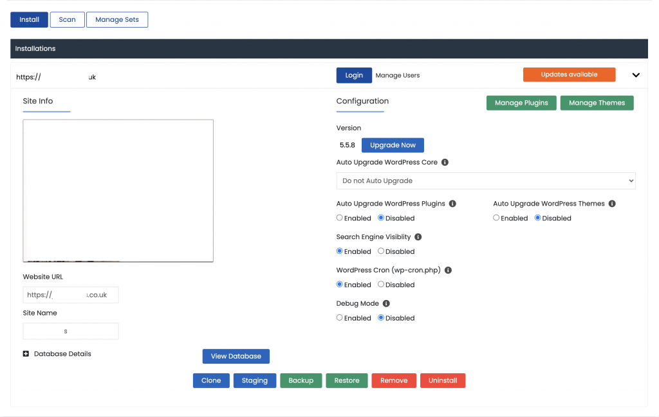Open the Auto Upgrade WordPress Core info tooltip
Viewport: 659px width, 417px height.
click(x=445, y=163)
